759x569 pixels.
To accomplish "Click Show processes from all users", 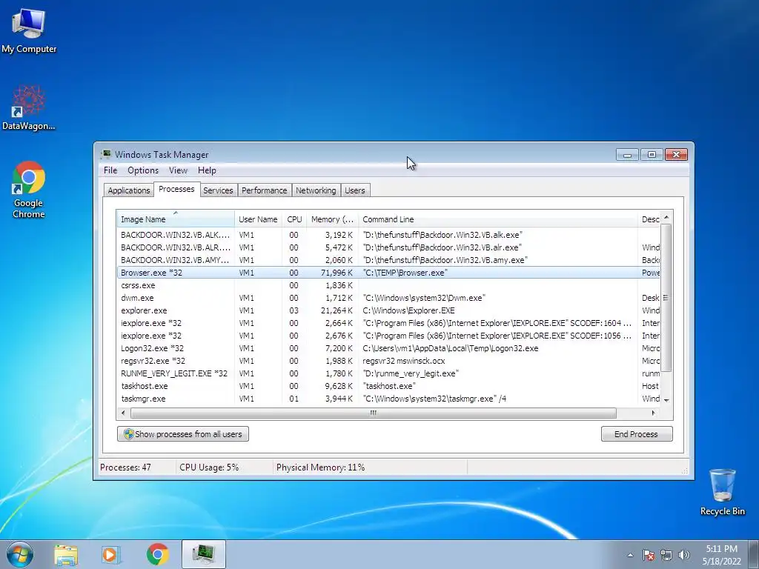I will click(x=183, y=434).
